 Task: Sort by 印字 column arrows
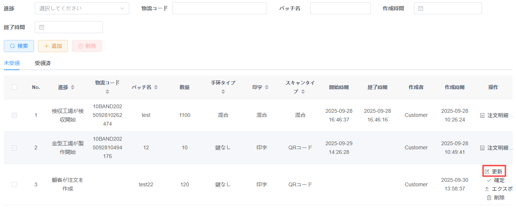point(266,87)
